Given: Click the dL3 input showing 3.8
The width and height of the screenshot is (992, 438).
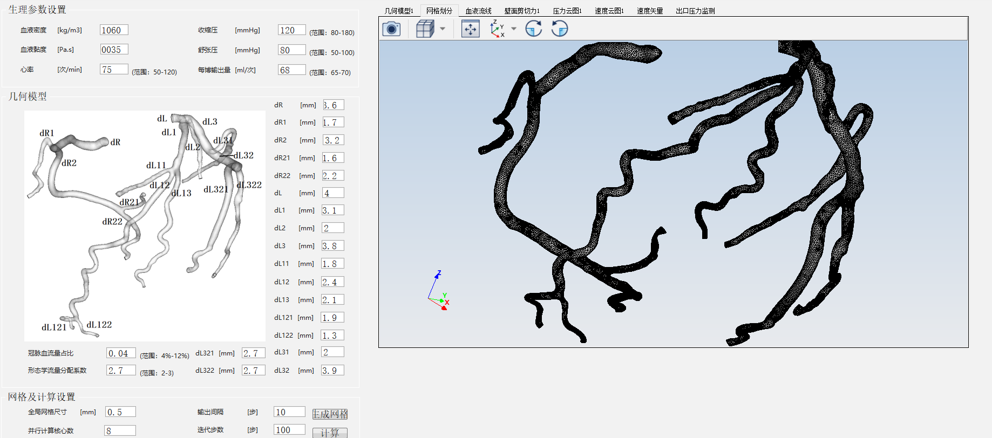Looking at the screenshot, I should (x=333, y=246).
